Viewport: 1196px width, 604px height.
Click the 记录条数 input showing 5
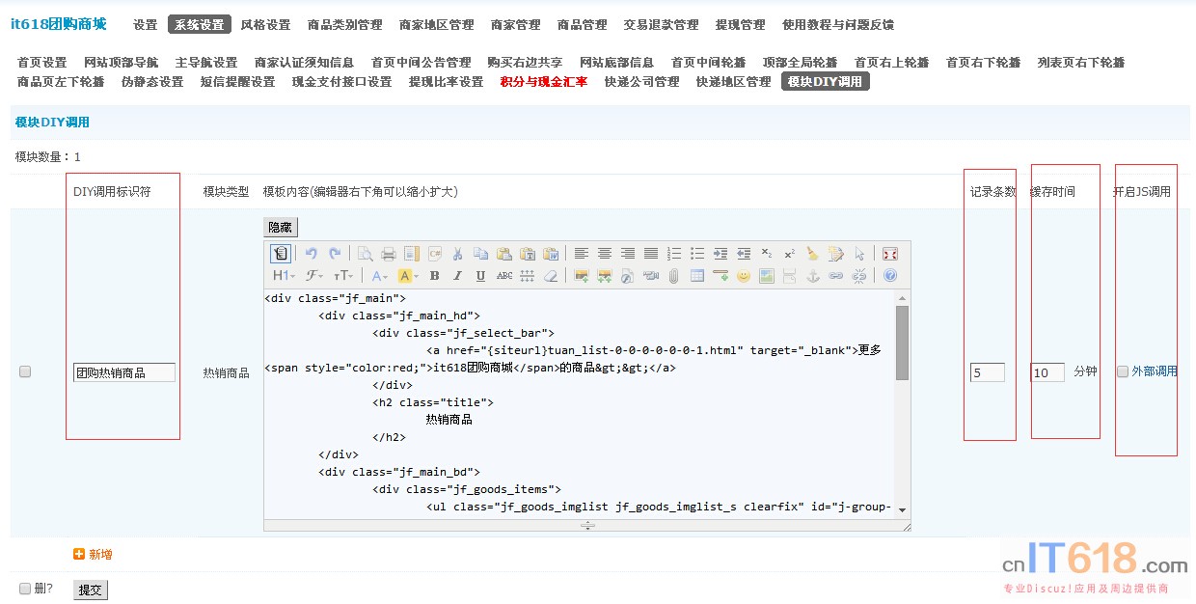coord(988,372)
